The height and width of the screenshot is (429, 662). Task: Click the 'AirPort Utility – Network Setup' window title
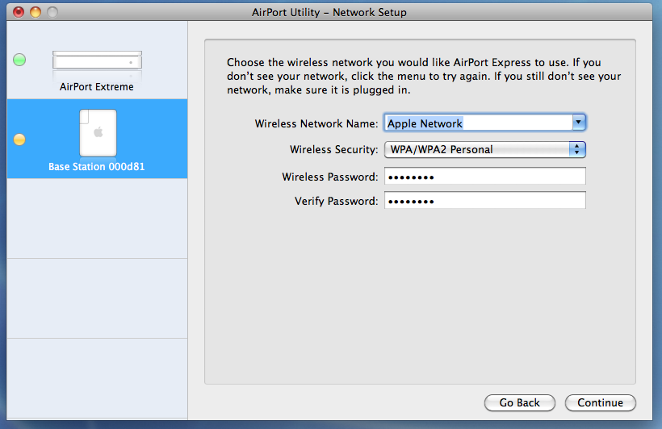[329, 12]
